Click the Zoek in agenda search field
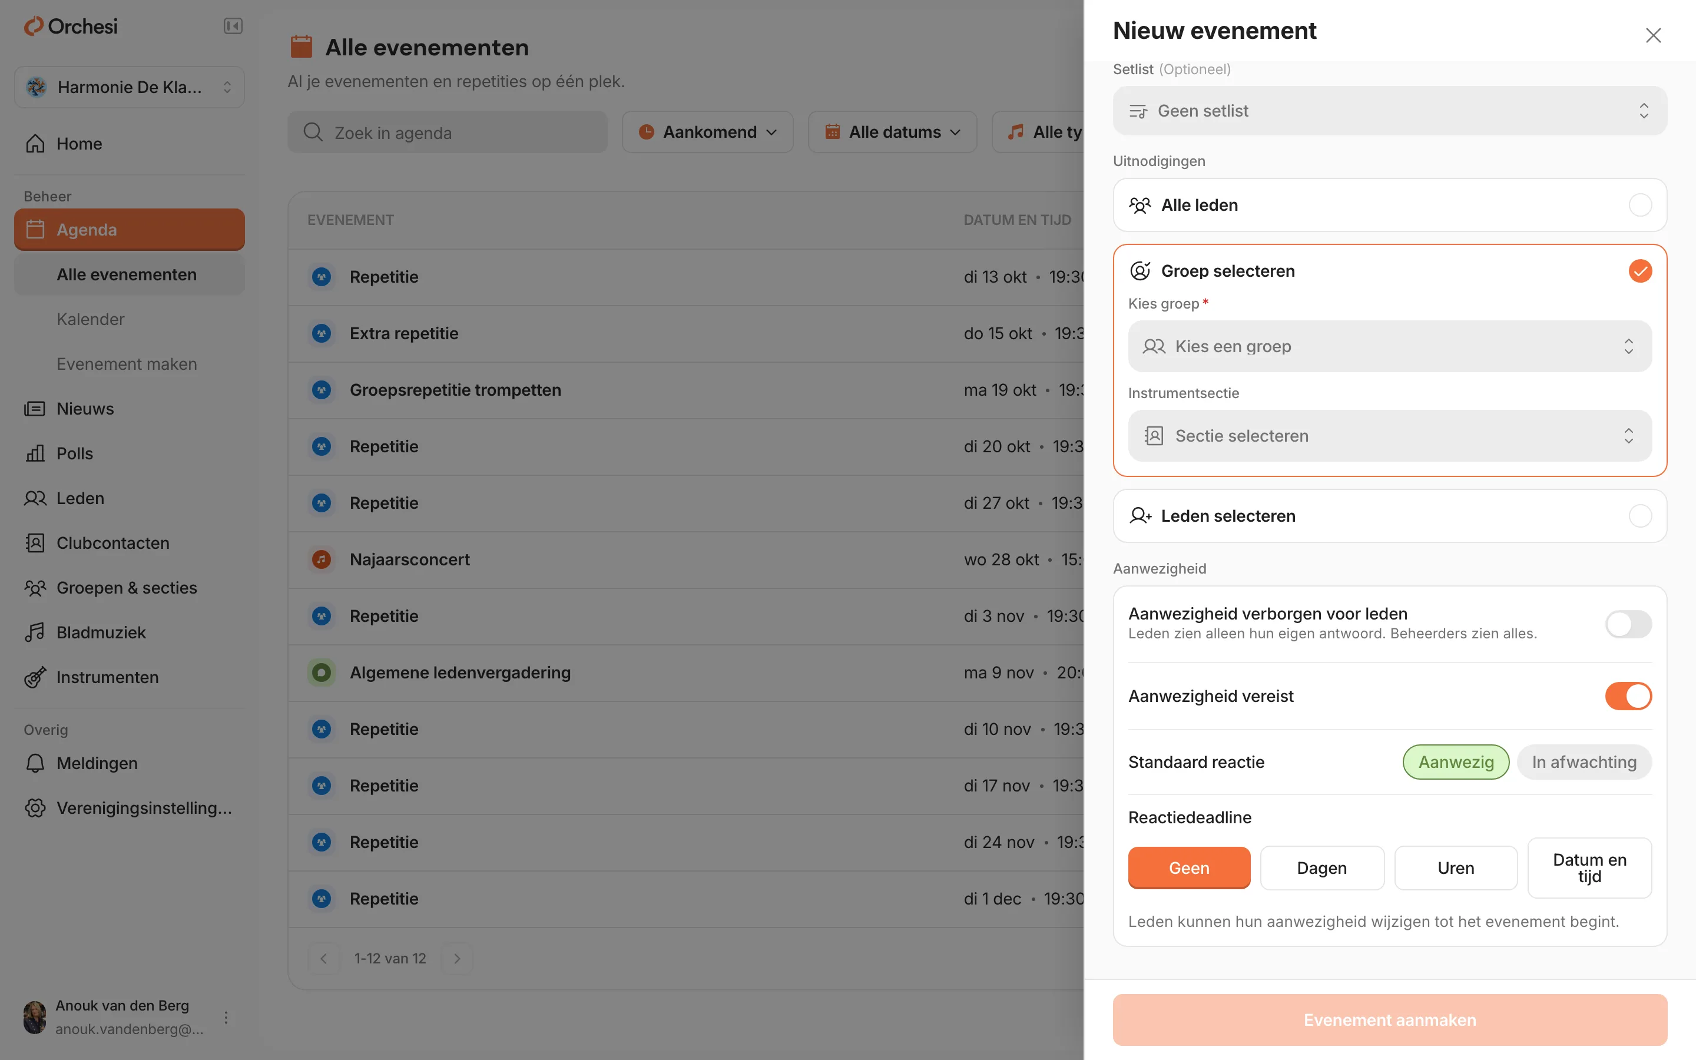Screen dimensions: 1696x1060 447,132
